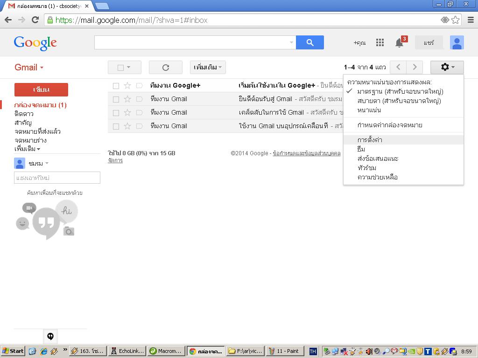The height and width of the screenshot is (358, 478).
Task: Click the chat profile avatar in sidebar
Action: (x=20, y=163)
